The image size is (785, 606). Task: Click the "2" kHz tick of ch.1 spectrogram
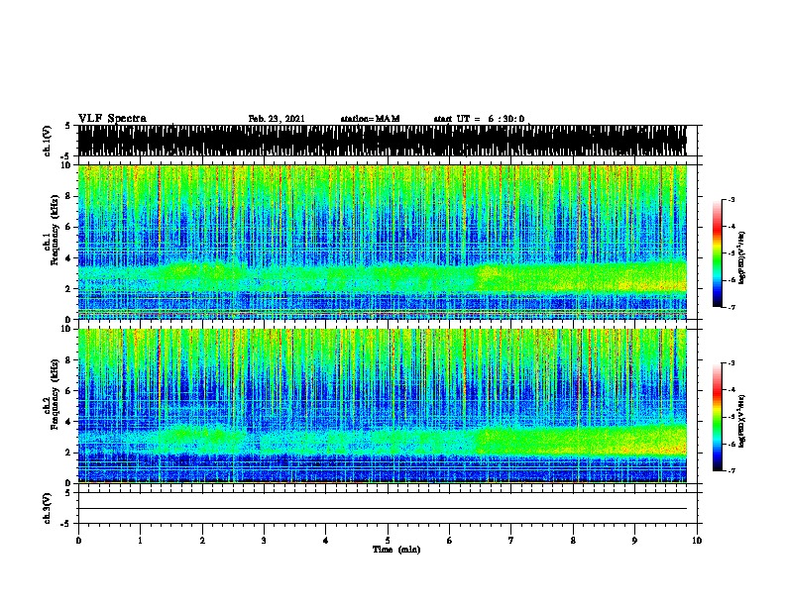(x=69, y=288)
